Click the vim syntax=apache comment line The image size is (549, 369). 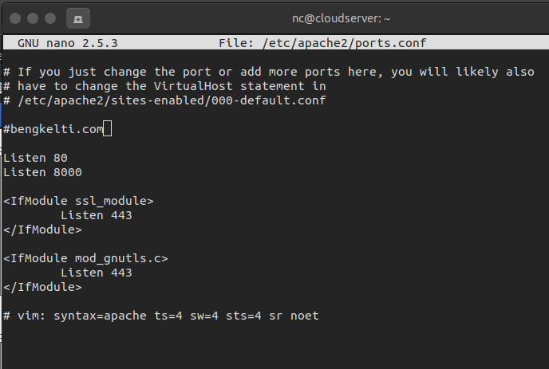(161, 316)
